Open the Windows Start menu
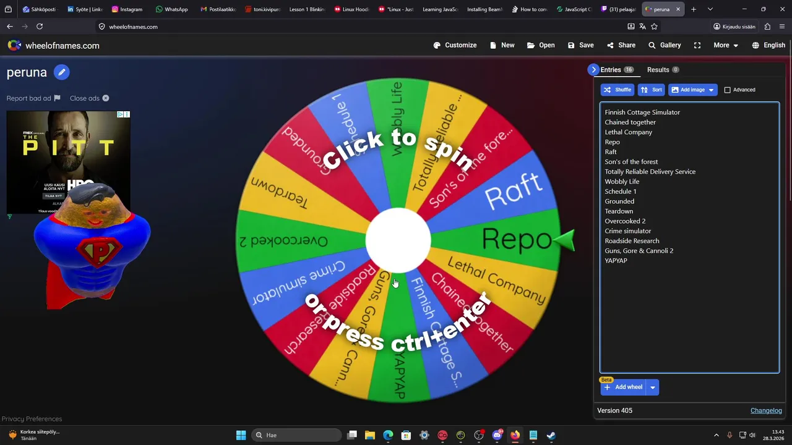 241,435
